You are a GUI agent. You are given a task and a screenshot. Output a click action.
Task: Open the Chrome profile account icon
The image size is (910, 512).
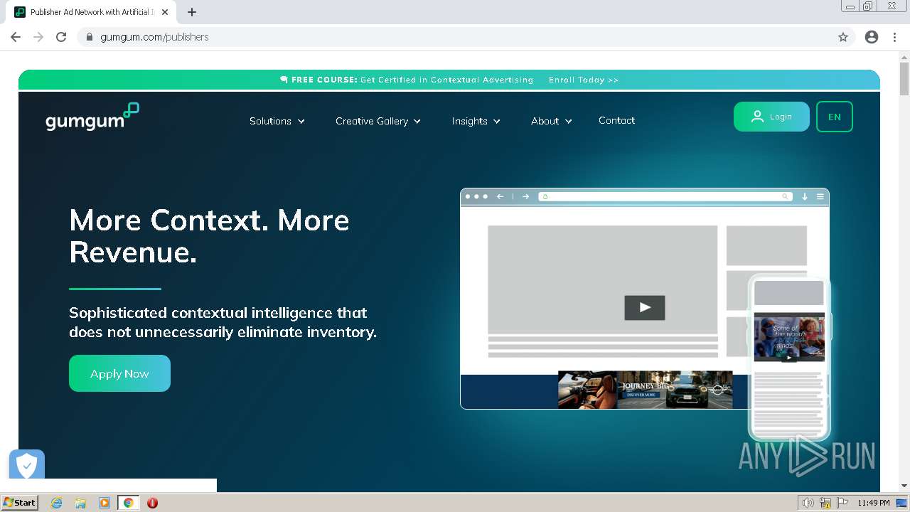tap(872, 37)
